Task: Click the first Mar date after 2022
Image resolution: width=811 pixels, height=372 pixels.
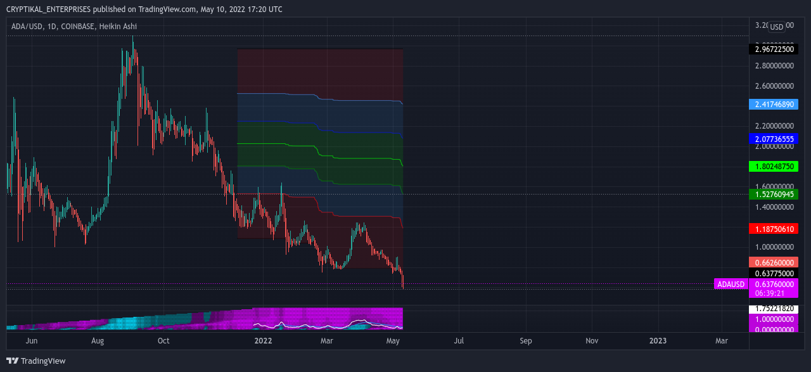Action: (x=327, y=340)
